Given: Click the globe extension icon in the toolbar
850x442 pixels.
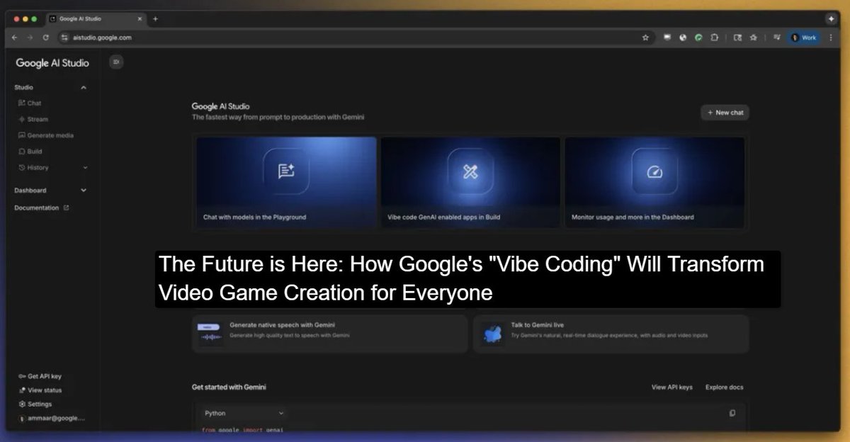Looking at the screenshot, I should click(x=683, y=38).
